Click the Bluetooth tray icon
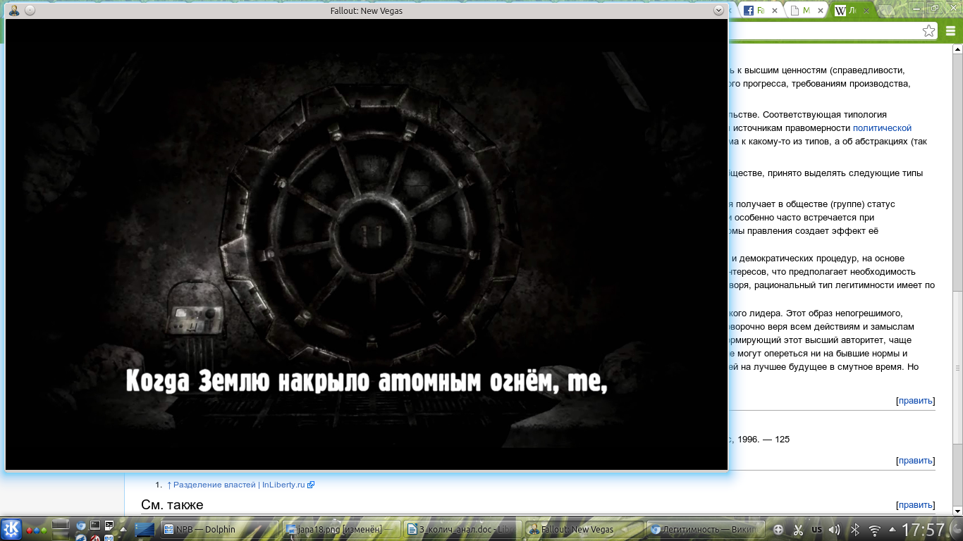The width and height of the screenshot is (963, 541). coord(854,530)
